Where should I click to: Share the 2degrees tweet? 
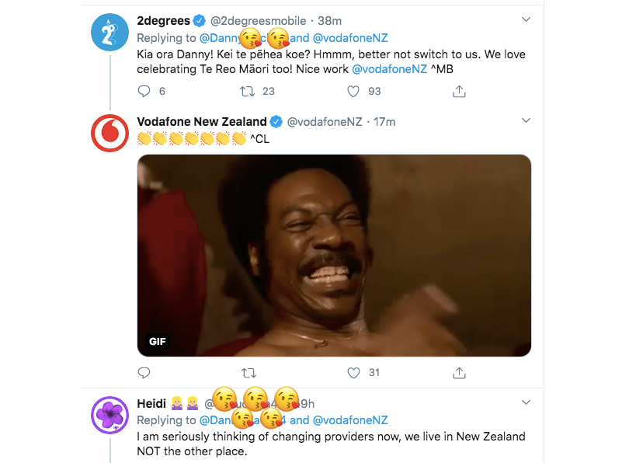(x=459, y=92)
